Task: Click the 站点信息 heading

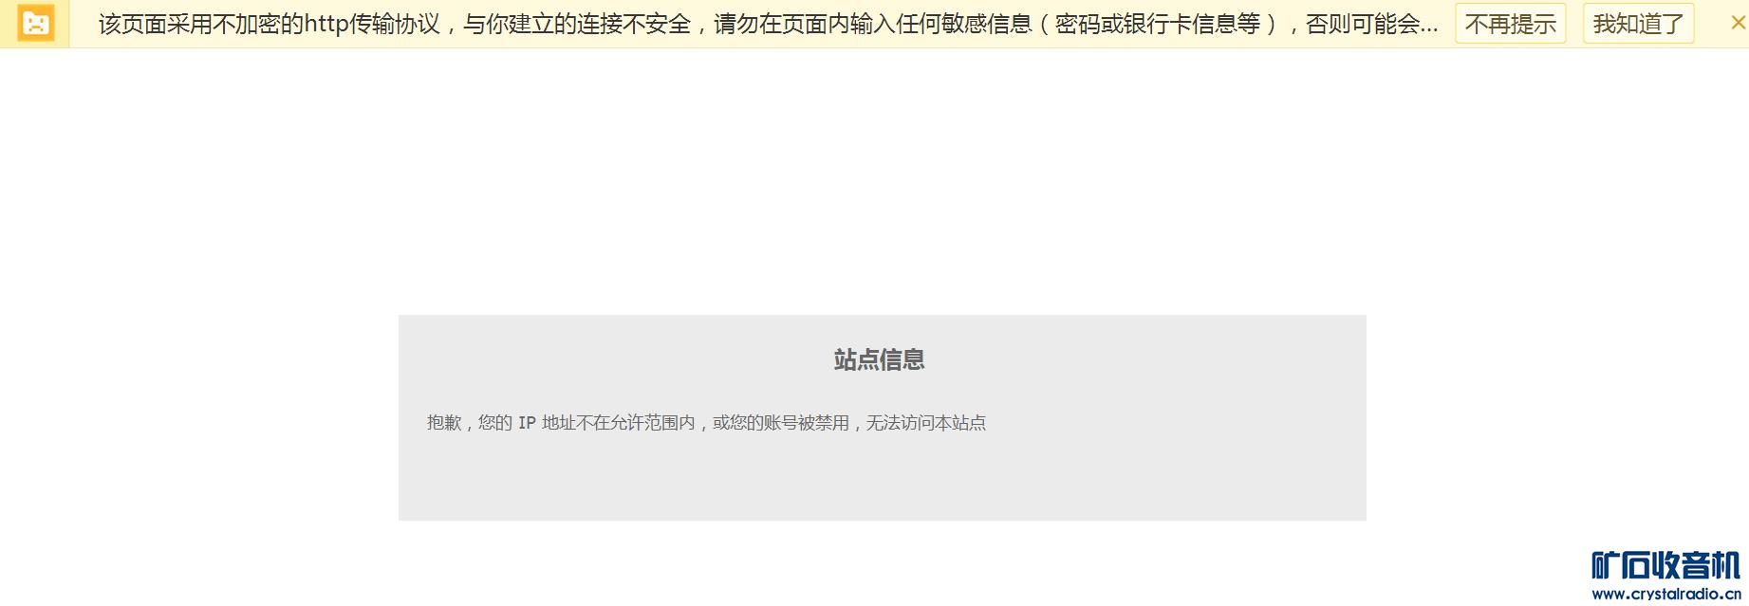Action: [880, 359]
